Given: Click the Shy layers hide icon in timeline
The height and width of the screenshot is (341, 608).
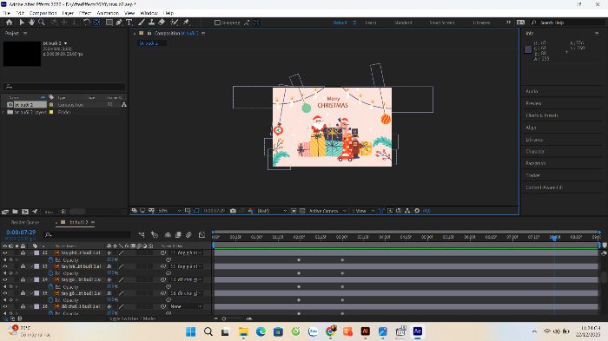Looking at the screenshot, I should 168,235.
